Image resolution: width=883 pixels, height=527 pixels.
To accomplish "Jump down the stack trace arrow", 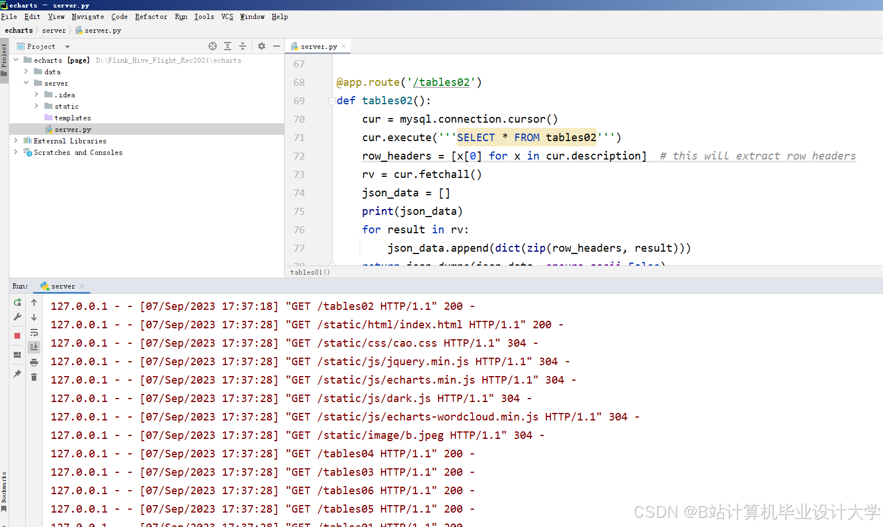I will (34, 317).
